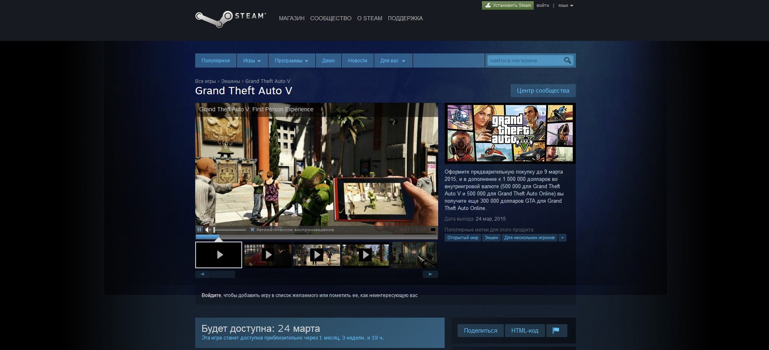Click the Steam logo in header
769x350 pixels.
coord(230,19)
